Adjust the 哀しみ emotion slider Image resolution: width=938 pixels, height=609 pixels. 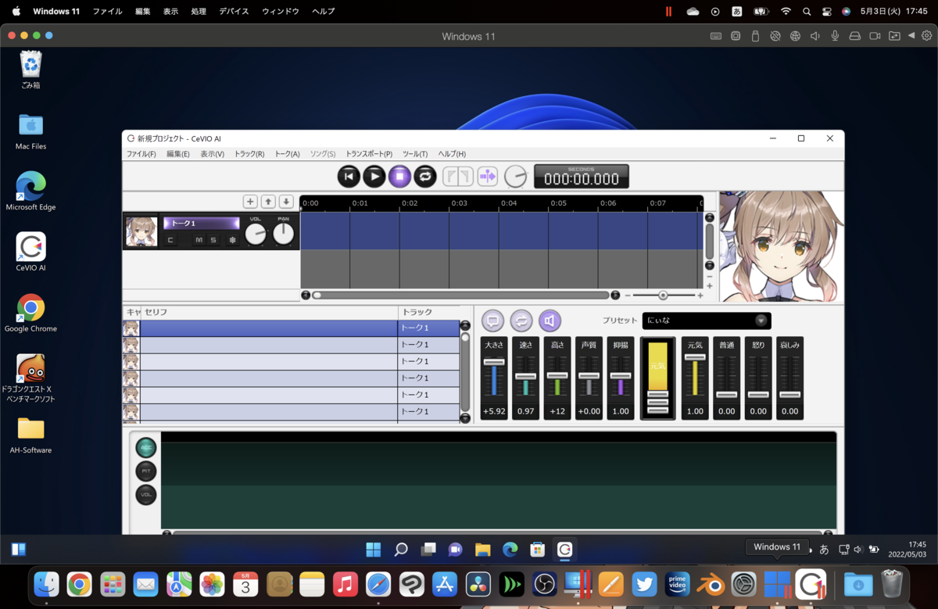coord(790,395)
